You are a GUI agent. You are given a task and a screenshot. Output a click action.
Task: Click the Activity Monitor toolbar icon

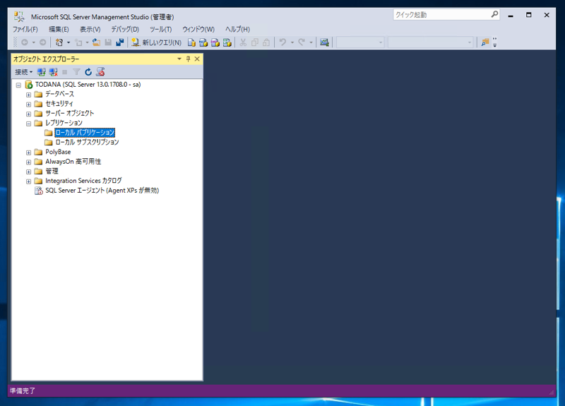(324, 42)
